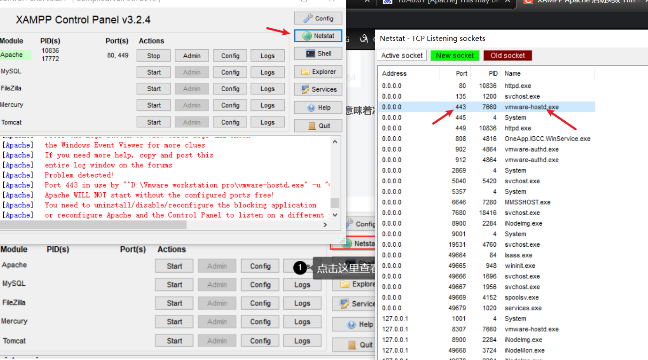View MySQL Logs in the background XAMPP panel
The width and height of the screenshot is (648, 360).
[302, 284]
